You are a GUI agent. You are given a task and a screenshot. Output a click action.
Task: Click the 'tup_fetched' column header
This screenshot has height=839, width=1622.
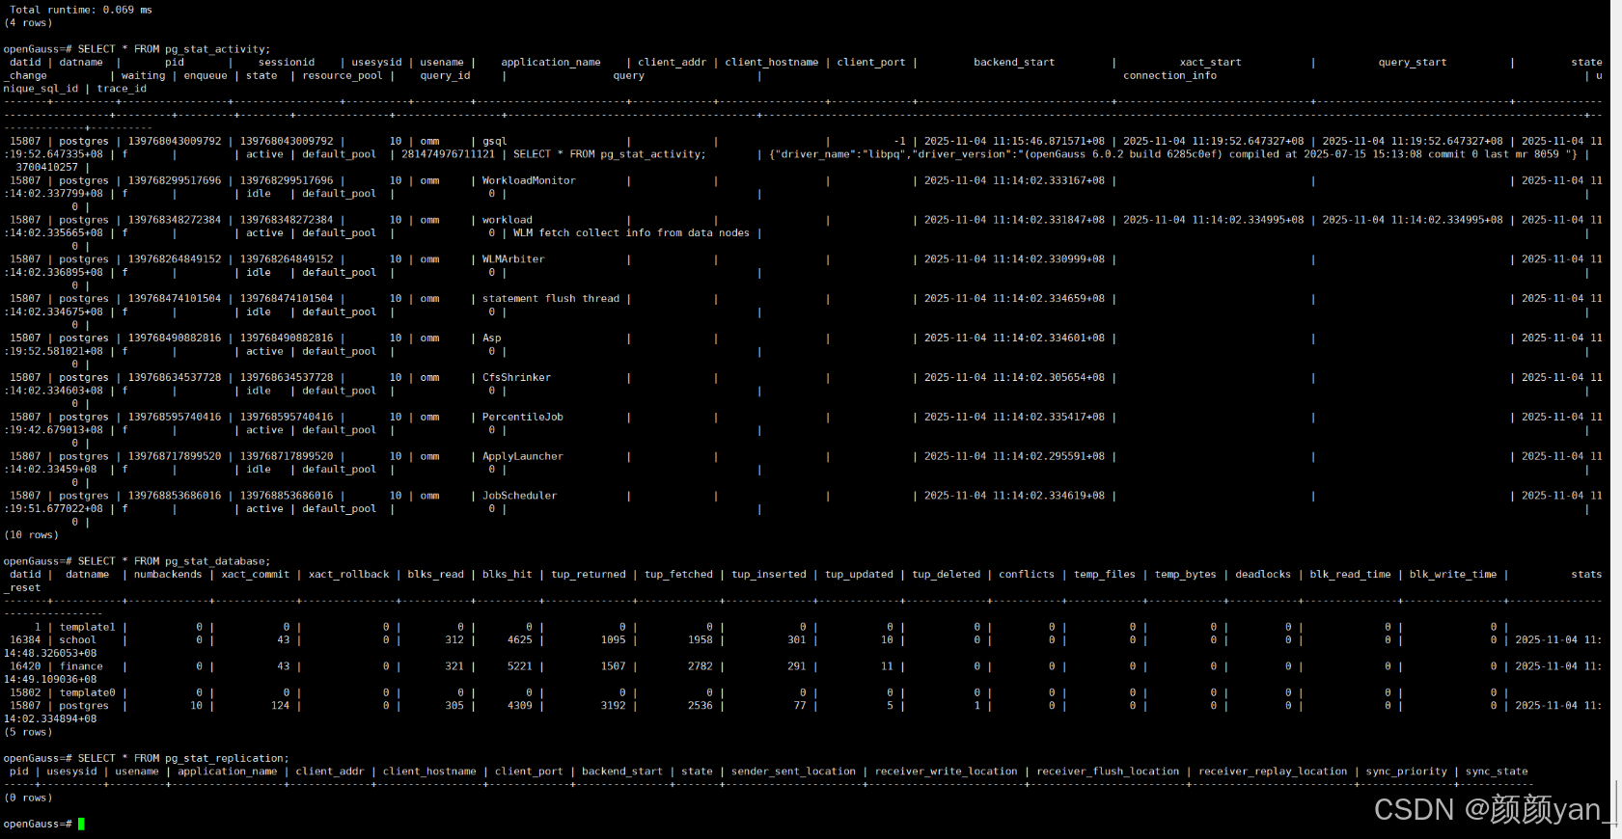tap(678, 575)
